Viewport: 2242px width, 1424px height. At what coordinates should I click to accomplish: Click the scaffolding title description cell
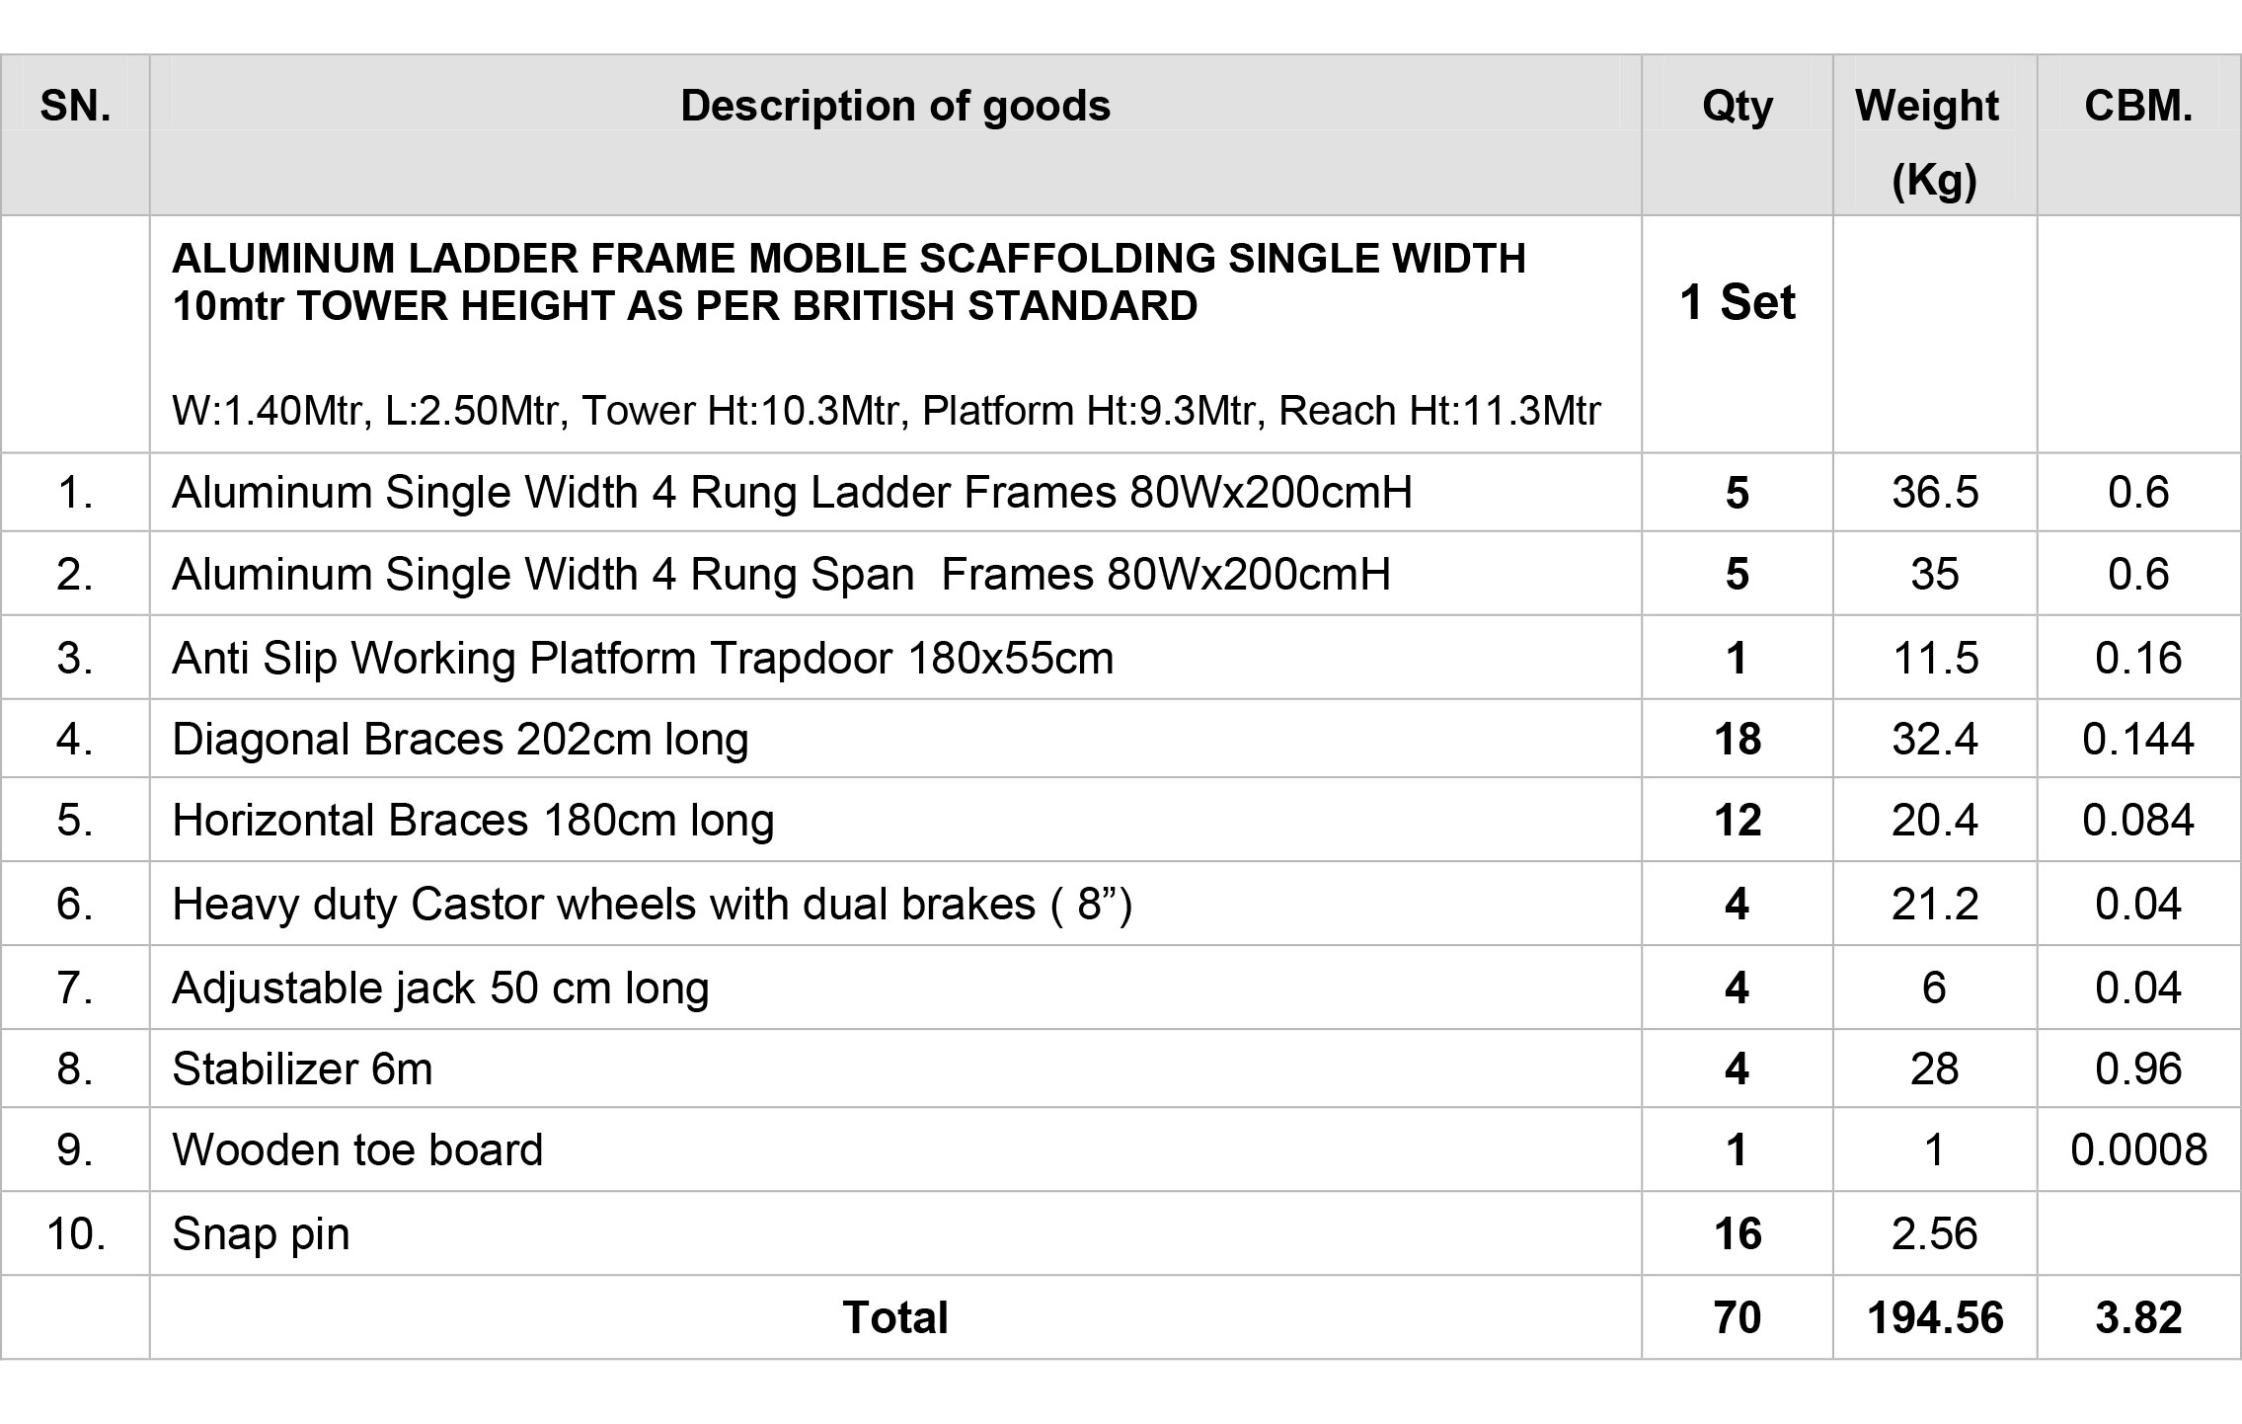click(x=895, y=335)
